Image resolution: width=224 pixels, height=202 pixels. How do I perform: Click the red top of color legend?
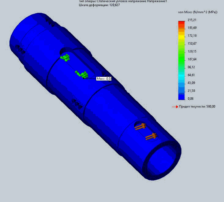(182, 22)
